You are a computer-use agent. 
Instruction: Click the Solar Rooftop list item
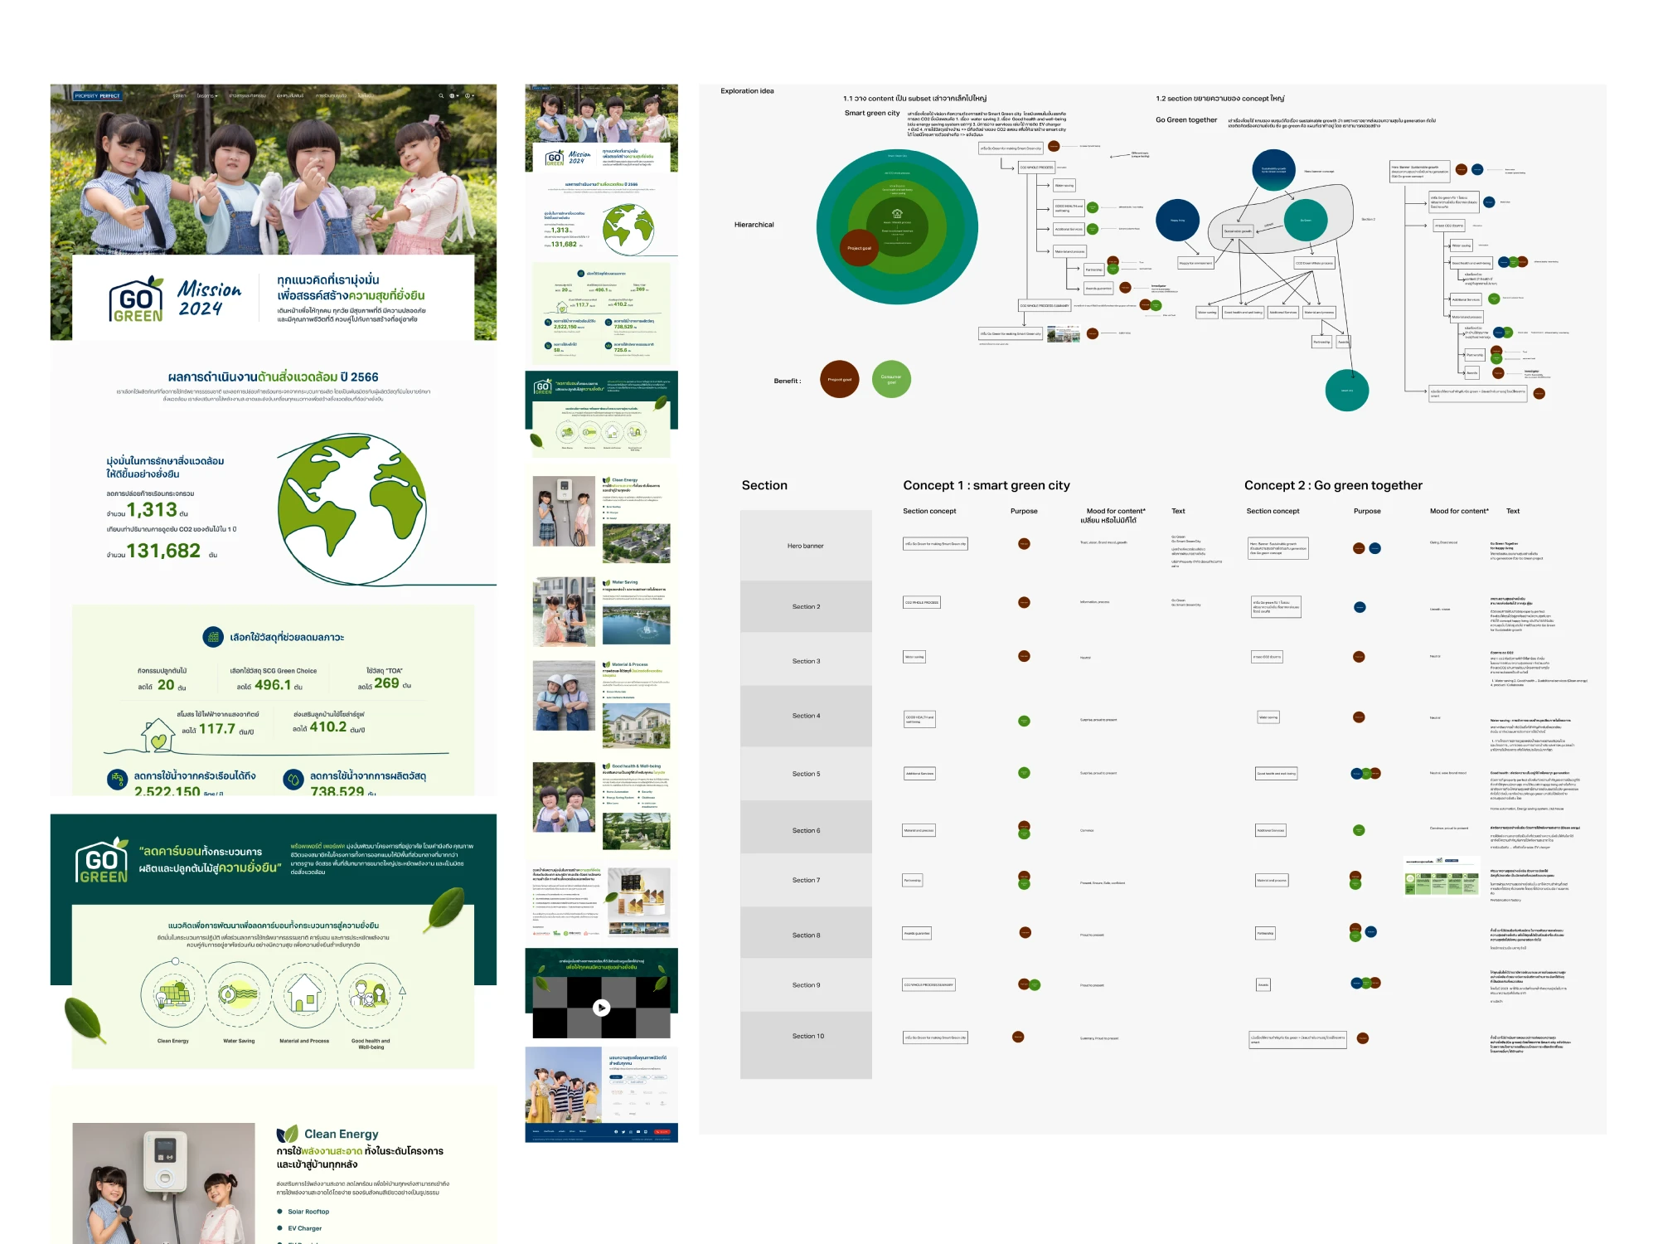(303, 1212)
